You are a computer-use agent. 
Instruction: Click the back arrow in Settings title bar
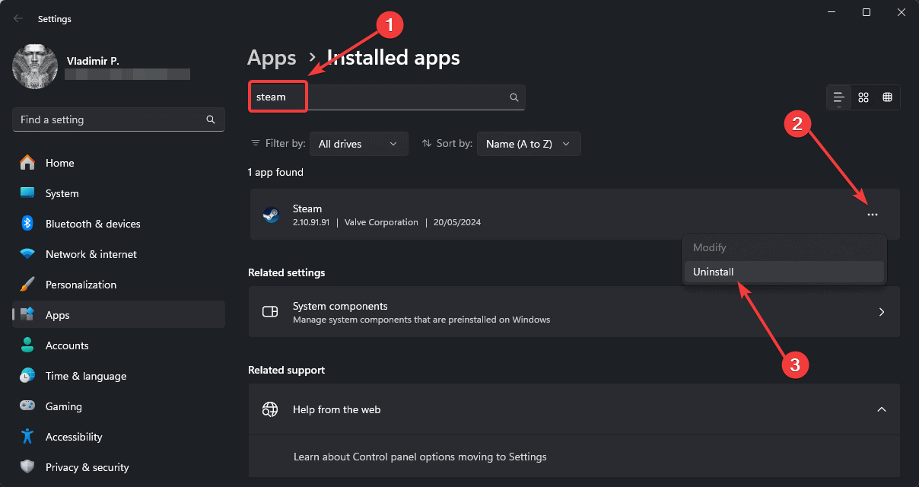point(18,18)
